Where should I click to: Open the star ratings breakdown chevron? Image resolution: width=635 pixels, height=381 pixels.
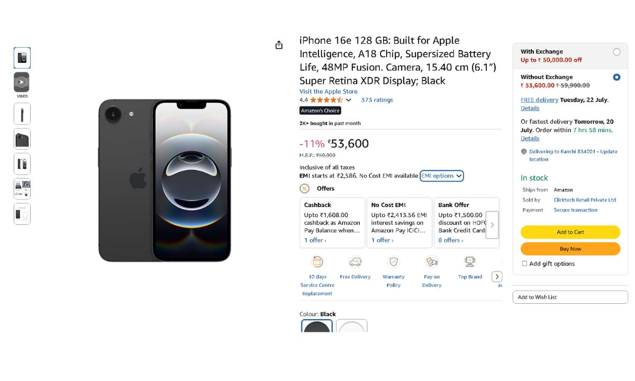(348, 100)
